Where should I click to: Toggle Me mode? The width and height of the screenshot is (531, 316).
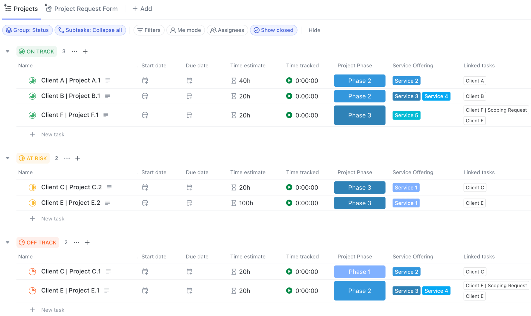186,30
